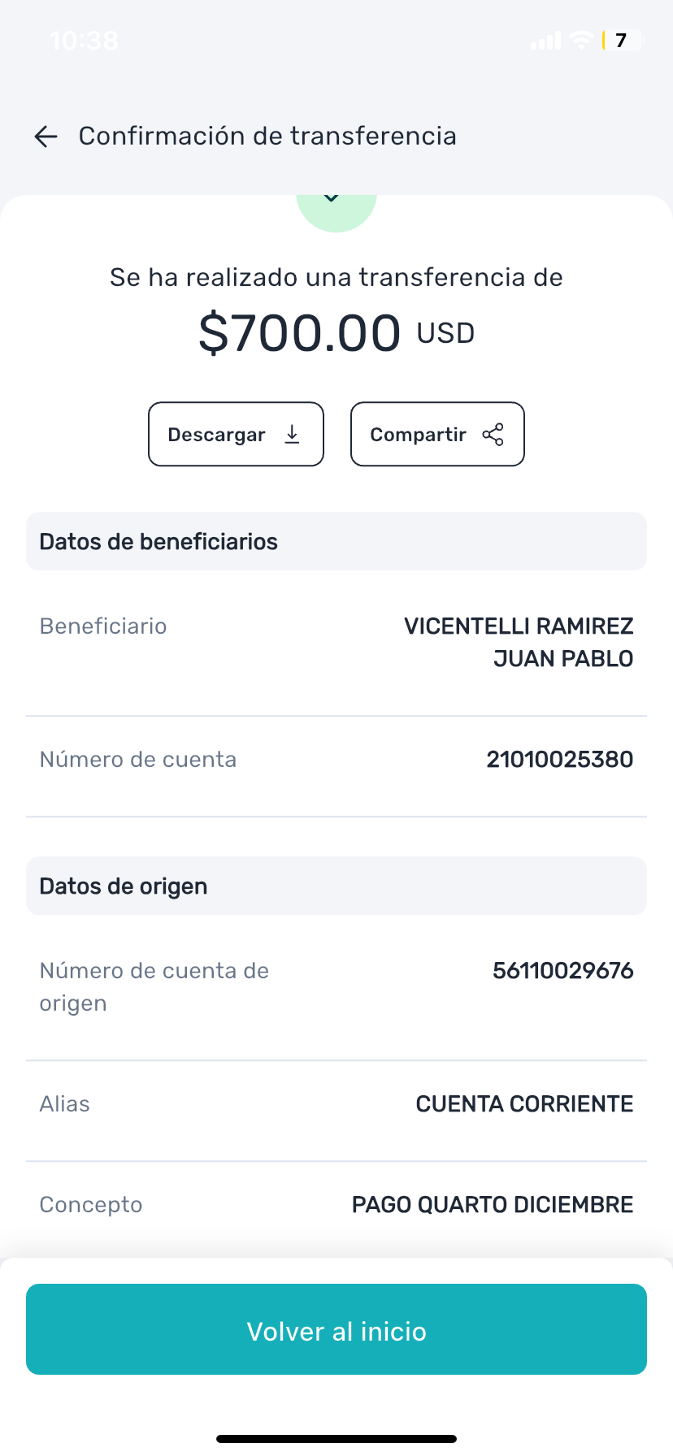Tap the Confirmación de transferencia title
Image resolution: width=673 pixels, height=1456 pixels.
267,136
